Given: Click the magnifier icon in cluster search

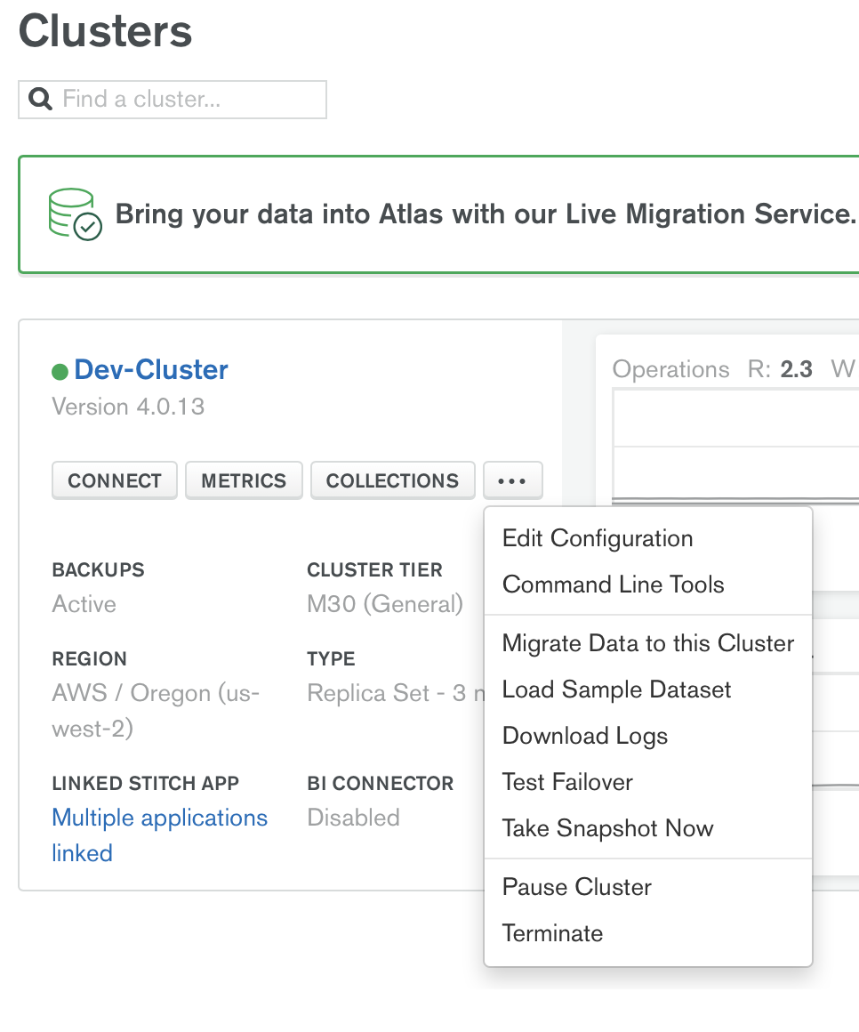Looking at the screenshot, I should click(x=40, y=99).
